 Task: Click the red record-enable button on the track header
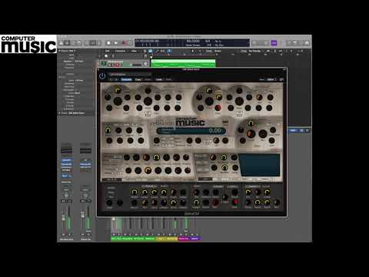coord(117,65)
